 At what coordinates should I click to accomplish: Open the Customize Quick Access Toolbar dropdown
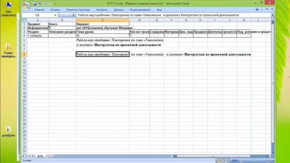(x=56, y=4)
